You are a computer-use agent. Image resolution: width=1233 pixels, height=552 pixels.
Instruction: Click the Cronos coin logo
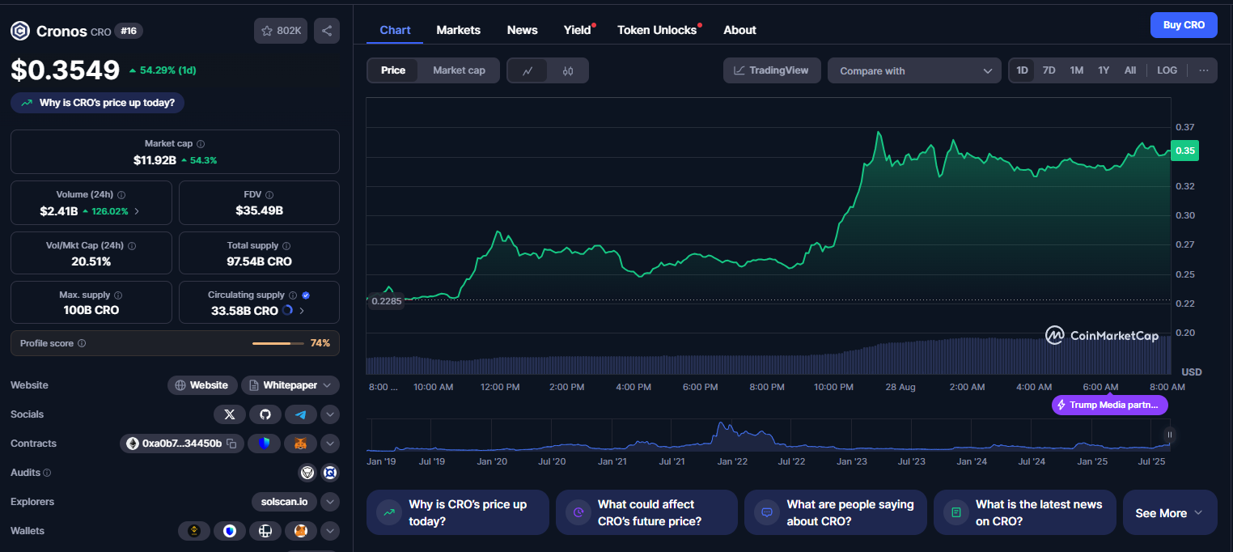tap(19, 31)
